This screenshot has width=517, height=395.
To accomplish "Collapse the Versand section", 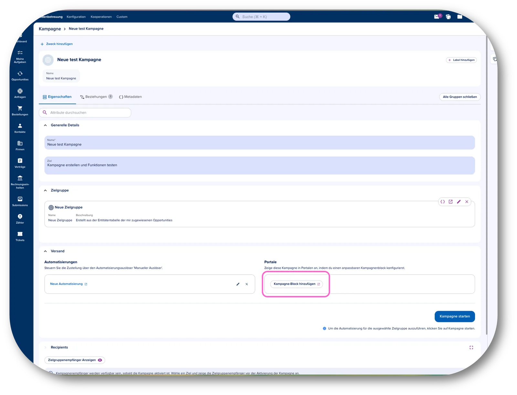I will (x=46, y=251).
